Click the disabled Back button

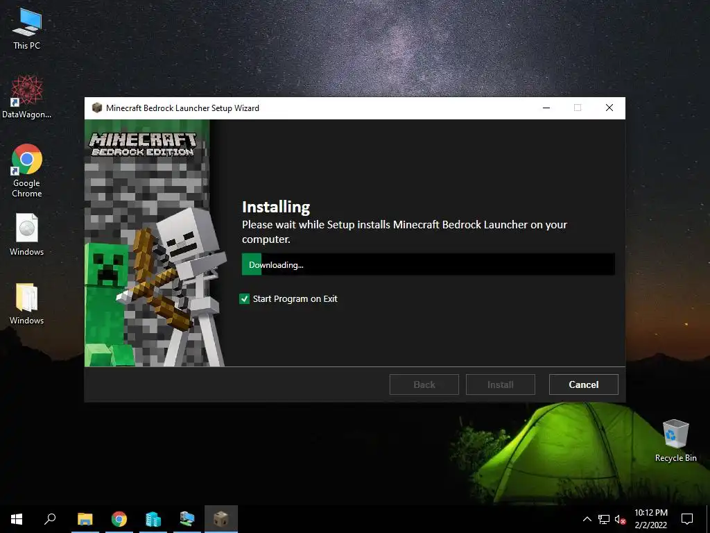click(x=424, y=384)
